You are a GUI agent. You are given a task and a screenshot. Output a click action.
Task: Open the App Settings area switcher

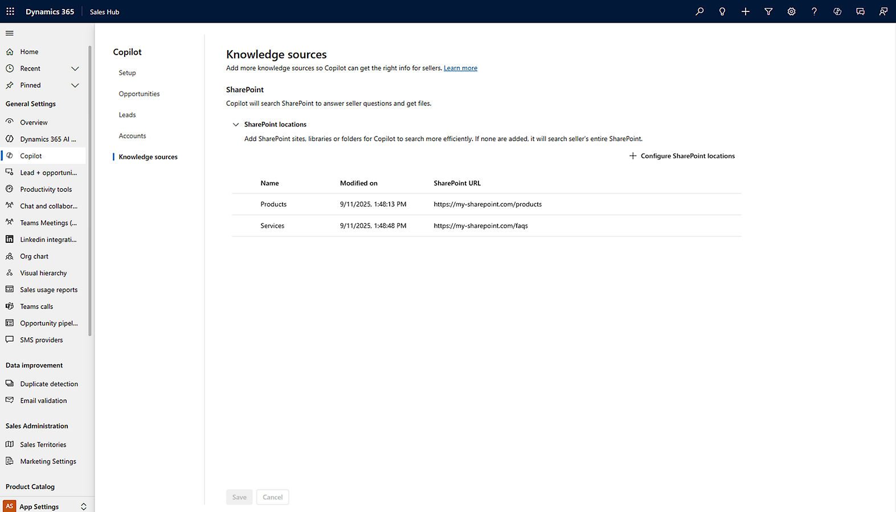click(x=46, y=506)
